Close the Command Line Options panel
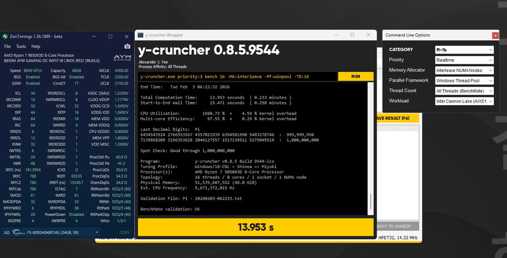507x258 pixels. click(x=495, y=36)
